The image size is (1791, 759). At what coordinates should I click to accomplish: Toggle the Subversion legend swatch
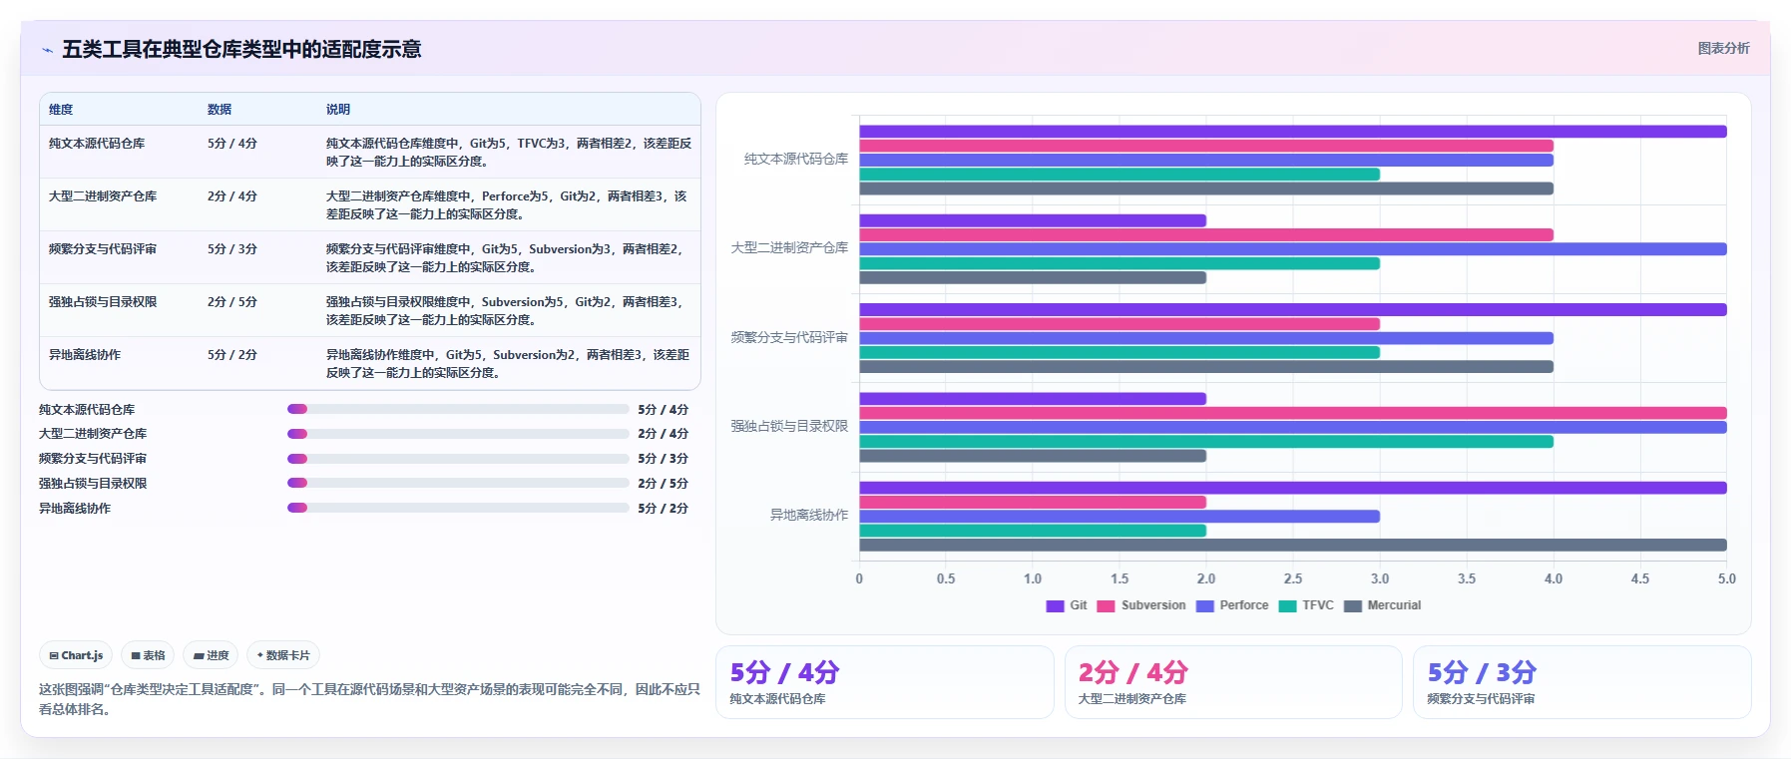1106,605
